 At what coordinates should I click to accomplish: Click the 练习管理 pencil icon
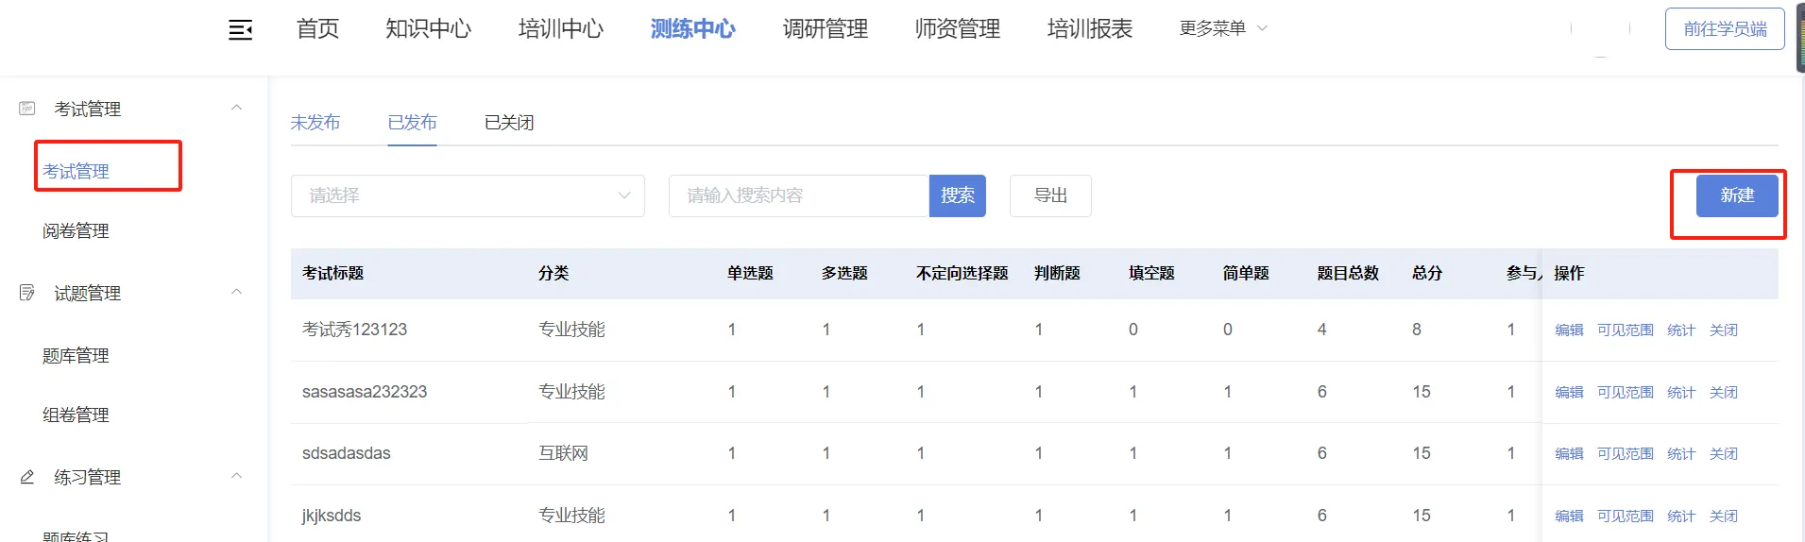(27, 477)
